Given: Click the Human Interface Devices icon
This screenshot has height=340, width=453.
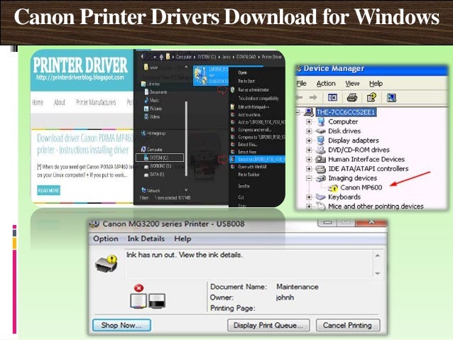Looking at the screenshot, I should (321, 159).
